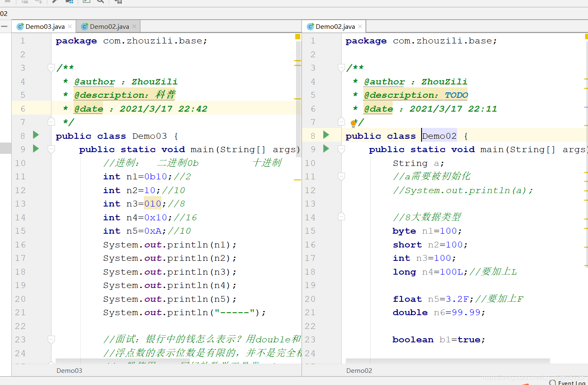Viewport: 588px width, 385px height.
Task: Click commented System.out.println(a) line in Demo02
Action: [x=463, y=190]
